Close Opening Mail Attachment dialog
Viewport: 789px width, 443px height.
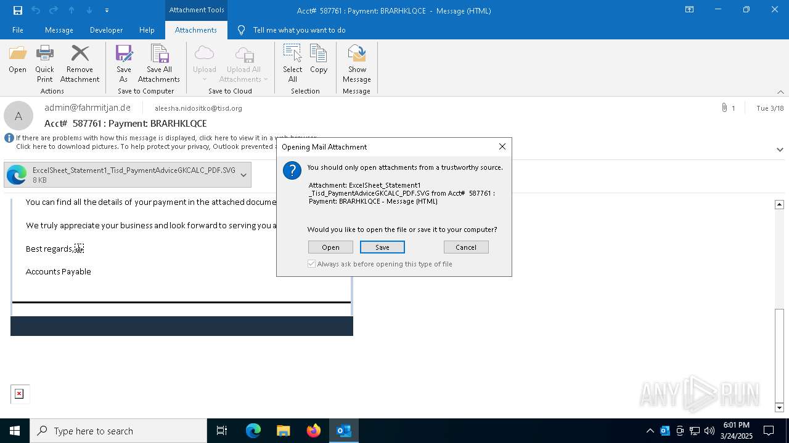[502, 146]
